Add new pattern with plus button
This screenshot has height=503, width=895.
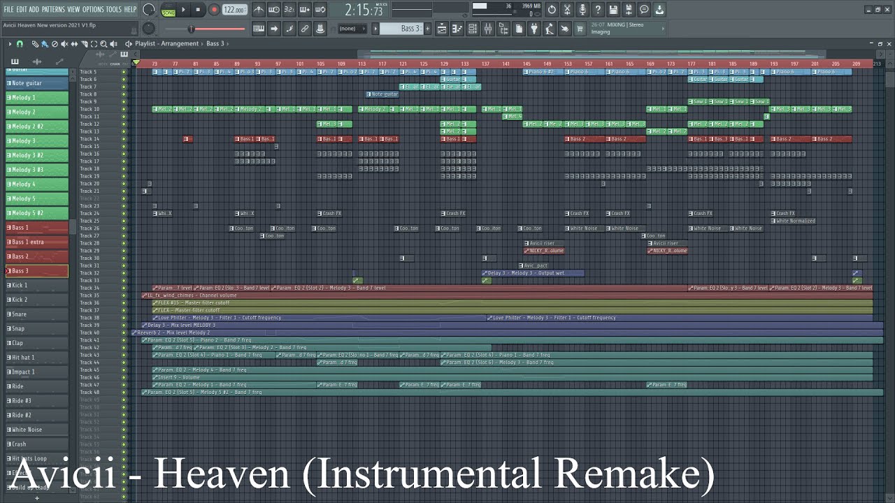[427, 29]
